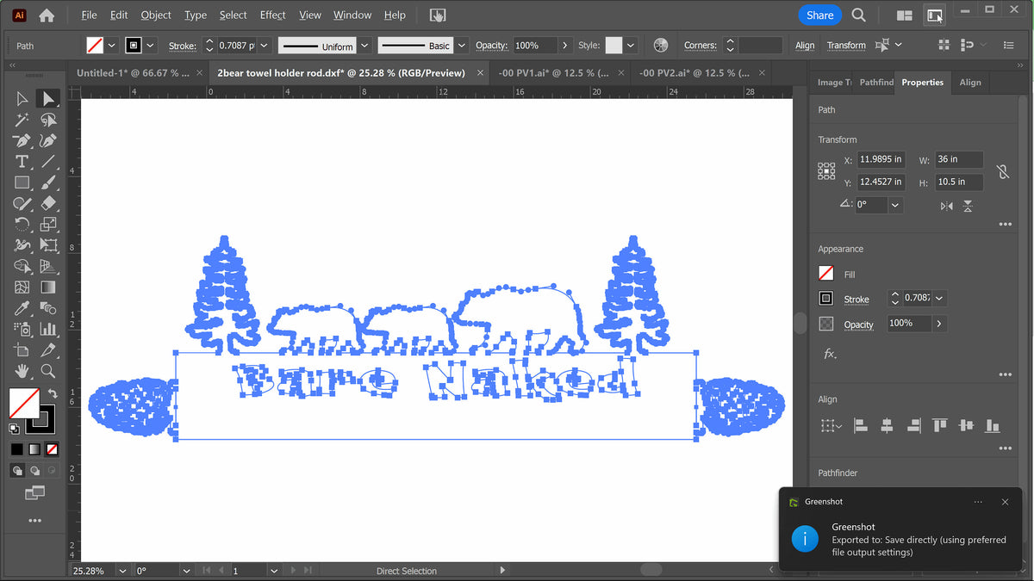Open the search magnifier in the top bar
This screenshot has width=1034, height=581.
click(858, 15)
